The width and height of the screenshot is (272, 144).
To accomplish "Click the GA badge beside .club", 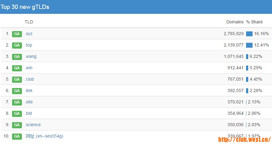I will click(x=17, y=79).
